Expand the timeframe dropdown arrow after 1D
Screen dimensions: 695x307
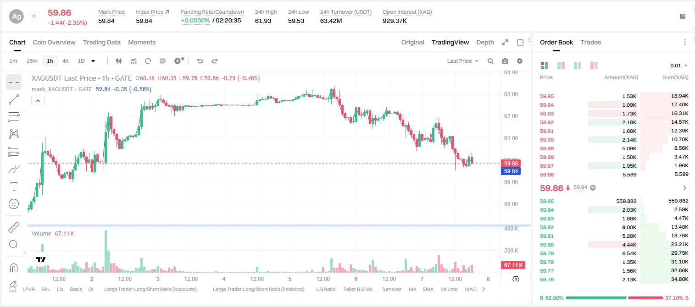[x=93, y=61]
